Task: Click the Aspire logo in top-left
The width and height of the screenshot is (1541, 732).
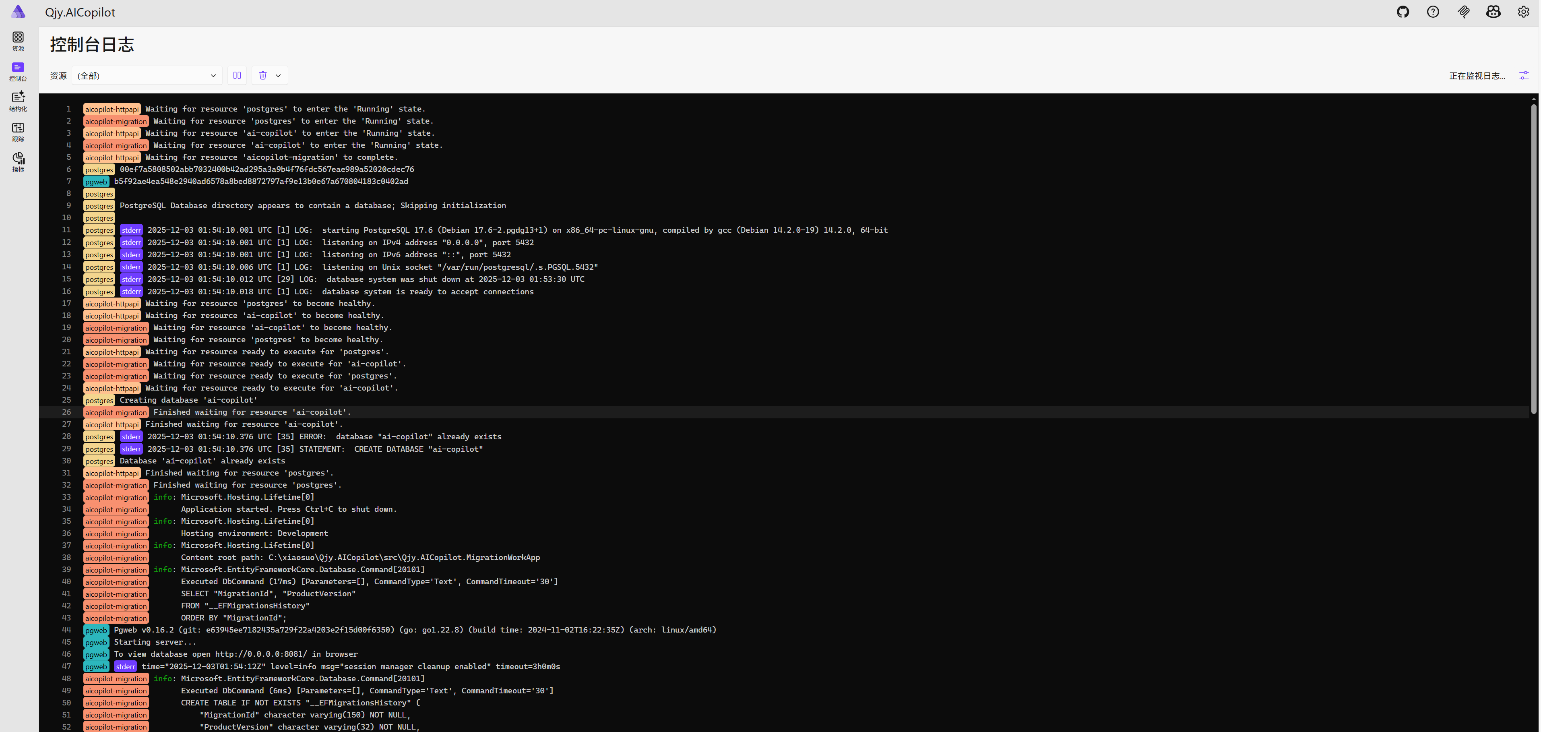Action: click(x=18, y=12)
